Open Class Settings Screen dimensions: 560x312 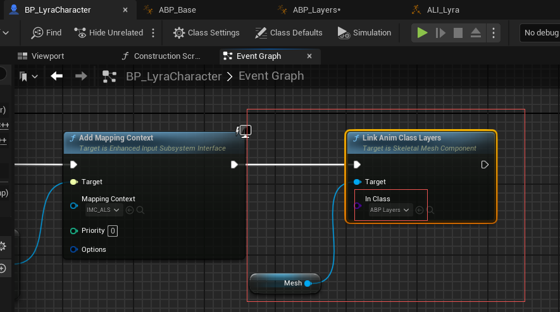206,32
